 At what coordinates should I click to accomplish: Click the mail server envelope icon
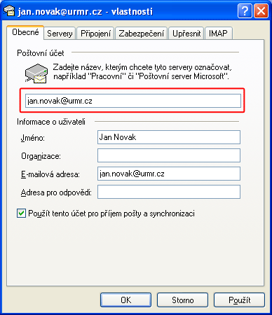[36, 73]
